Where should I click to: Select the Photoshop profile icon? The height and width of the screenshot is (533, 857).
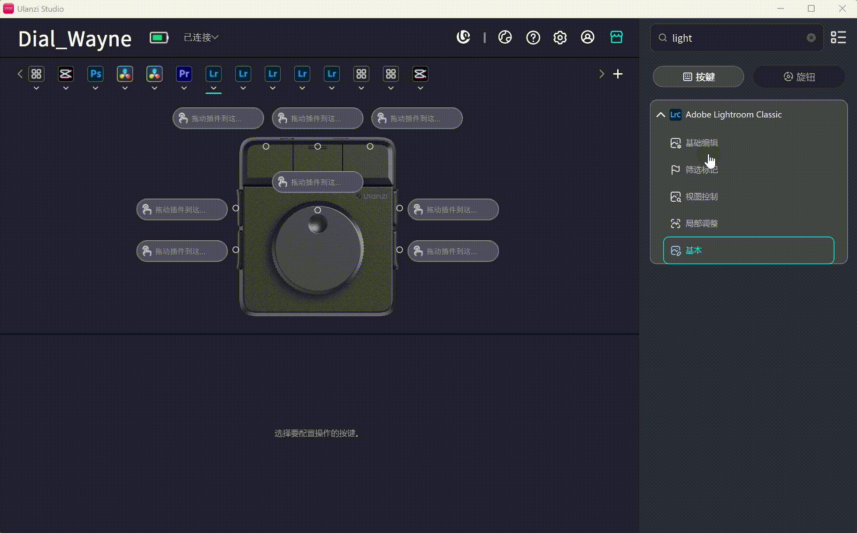[95, 74]
